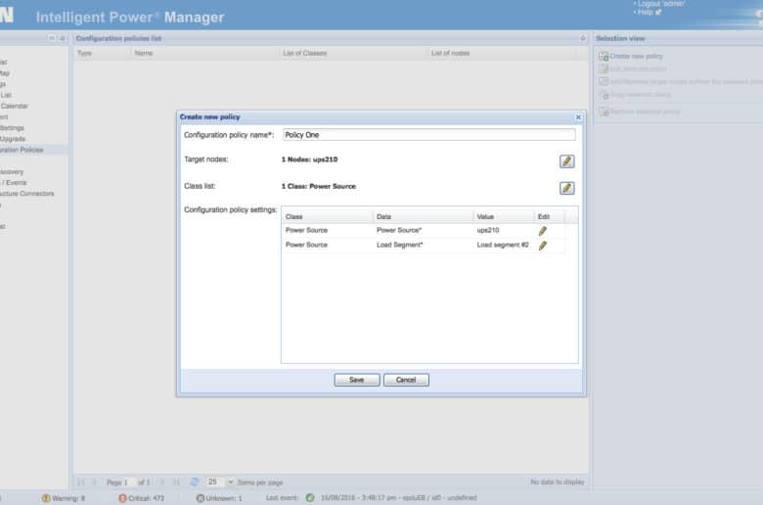Click the Create new policy icon
This screenshot has width=763, height=505.
pos(604,57)
